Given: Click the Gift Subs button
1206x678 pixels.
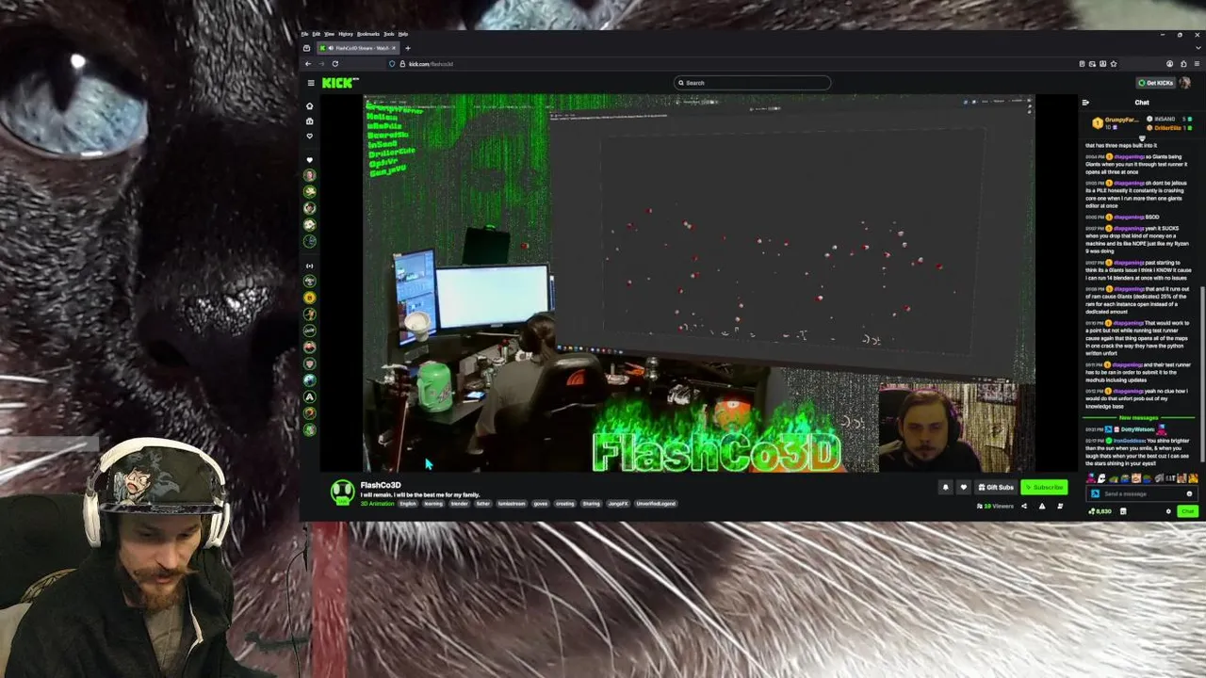Looking at the screenshot, I should click(998, 487).
